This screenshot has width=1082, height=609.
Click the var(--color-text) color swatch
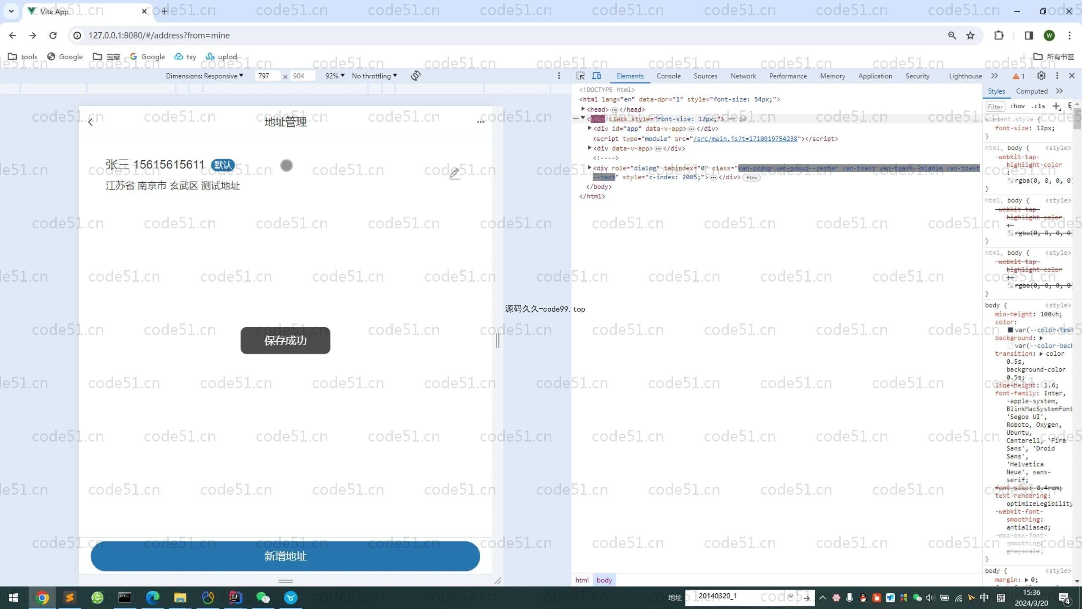point(1010,330)
